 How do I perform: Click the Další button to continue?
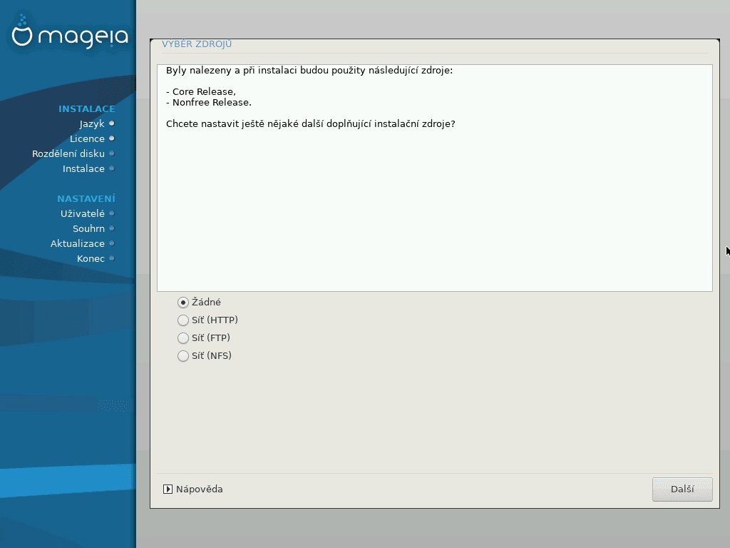pos(682,489)
